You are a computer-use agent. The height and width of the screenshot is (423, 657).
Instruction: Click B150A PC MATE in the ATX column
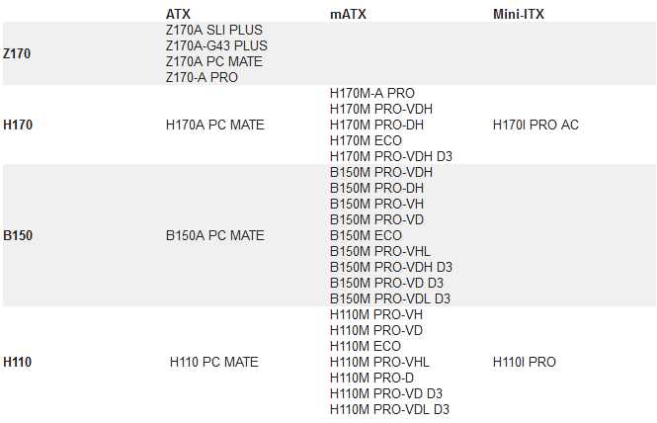[x=215, y=235]
